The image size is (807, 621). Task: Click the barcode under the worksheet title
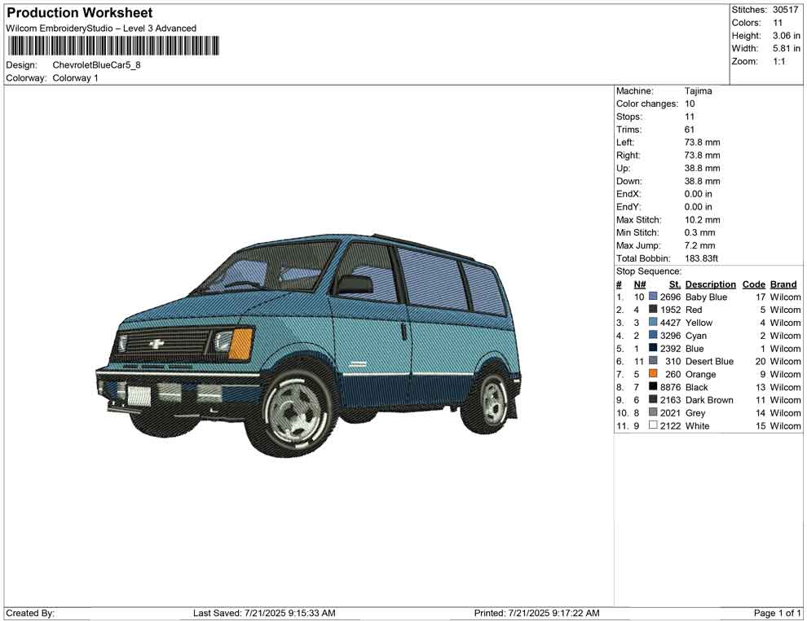tap(113, 46)
